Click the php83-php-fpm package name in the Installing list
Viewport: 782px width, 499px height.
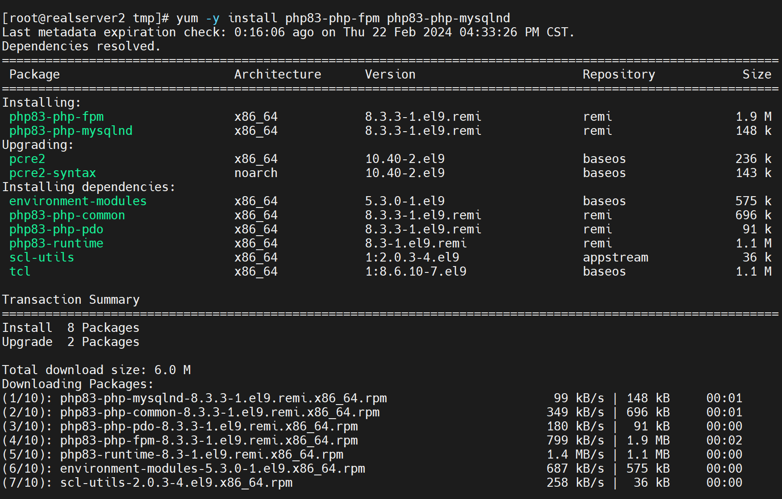(56, 117)
